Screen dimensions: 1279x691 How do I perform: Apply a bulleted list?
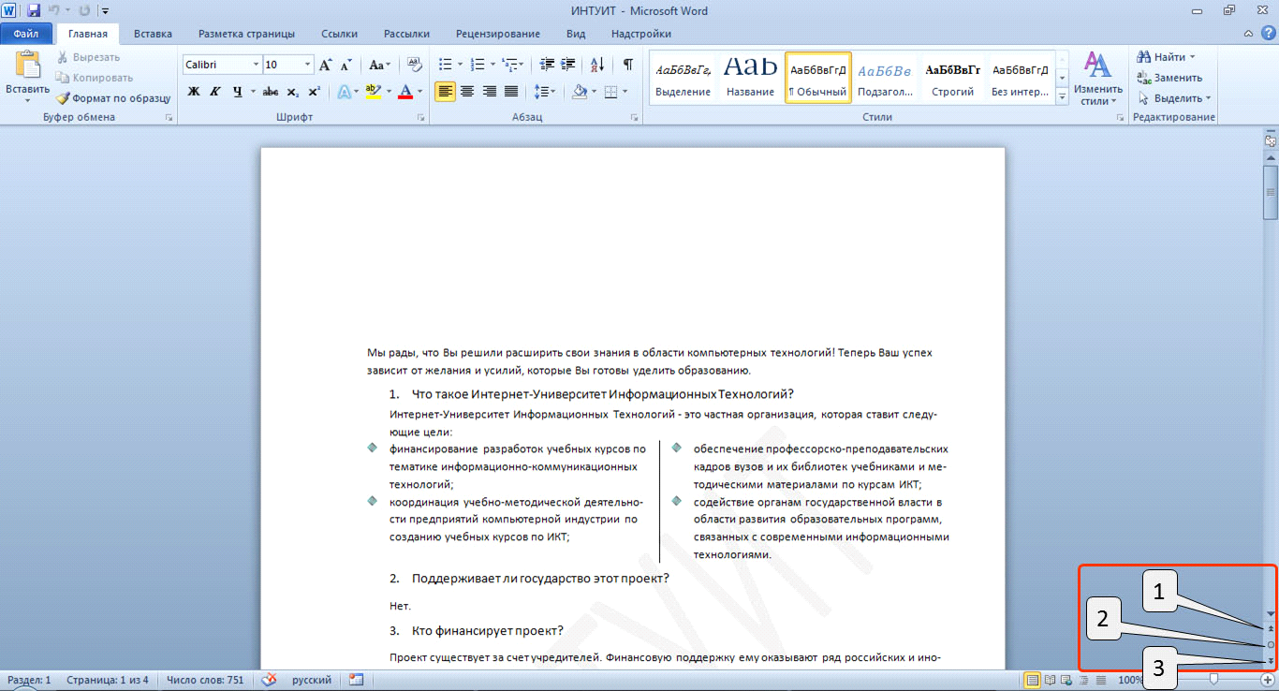point(445,65)
